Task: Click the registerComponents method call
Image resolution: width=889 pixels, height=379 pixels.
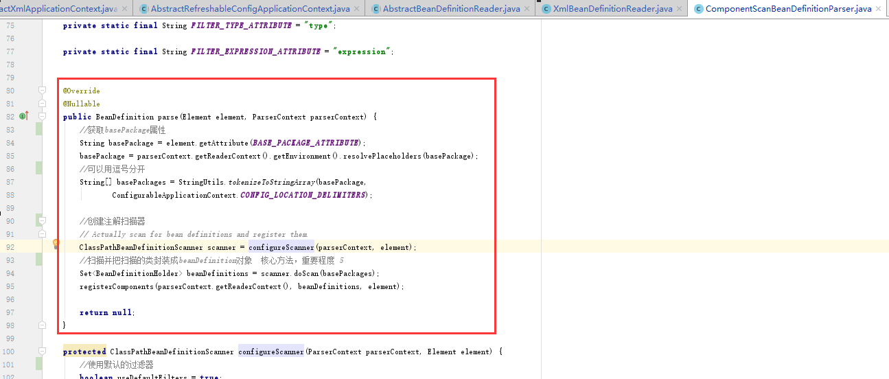Action: click(x=117, y=286)
